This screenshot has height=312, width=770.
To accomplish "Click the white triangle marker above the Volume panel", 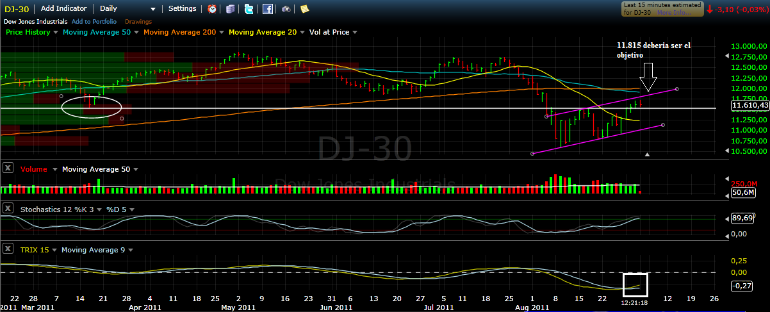I will click(x=648, y=154).
